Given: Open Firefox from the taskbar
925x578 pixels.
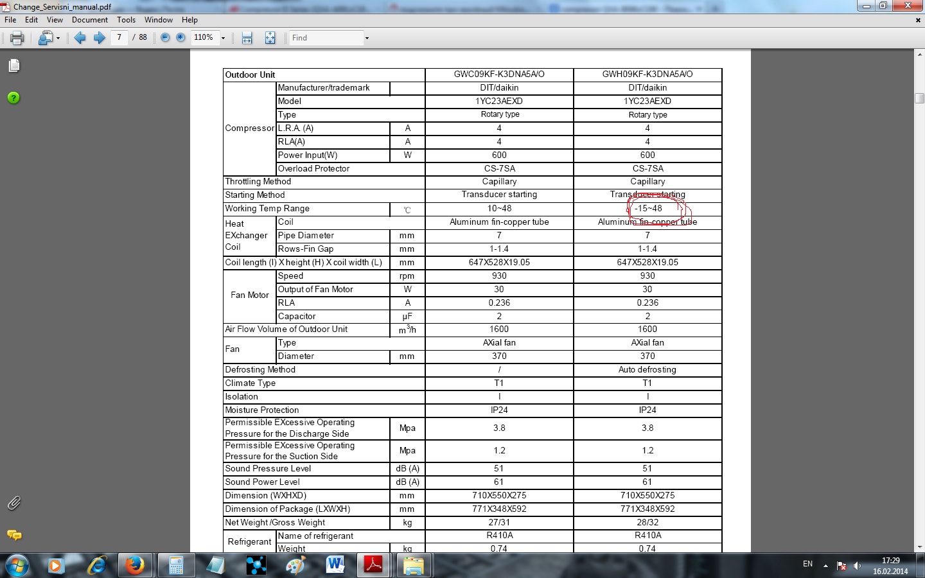Looking at the screenshot, I should [135, 565].
